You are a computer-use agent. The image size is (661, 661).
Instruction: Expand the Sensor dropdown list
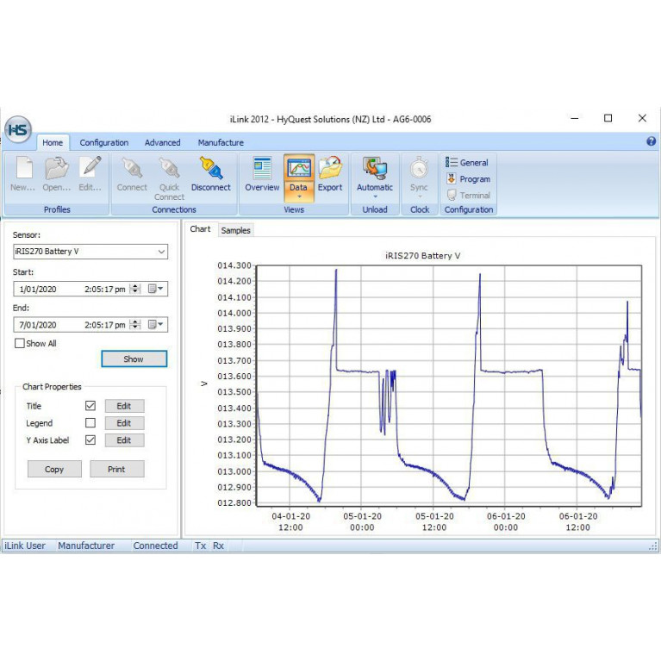(161, 252)
